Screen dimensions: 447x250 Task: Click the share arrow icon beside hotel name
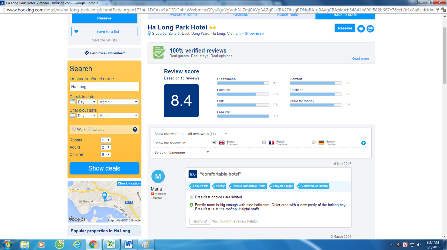pos(370,29)
